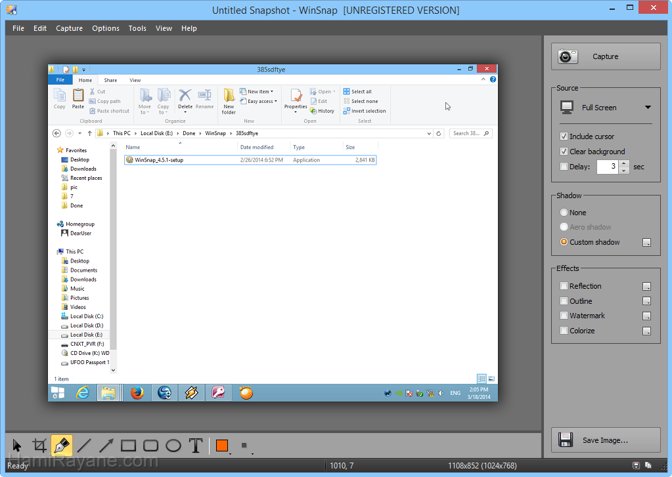672x477 pixels.
Task: Click the Capture camera button
Action: point(606,56)
